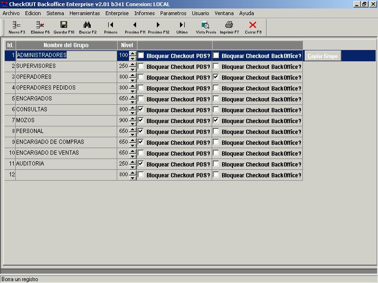Open the Sistema menu
The width and height of the screenshot is (378, 283).
point(55,13)
